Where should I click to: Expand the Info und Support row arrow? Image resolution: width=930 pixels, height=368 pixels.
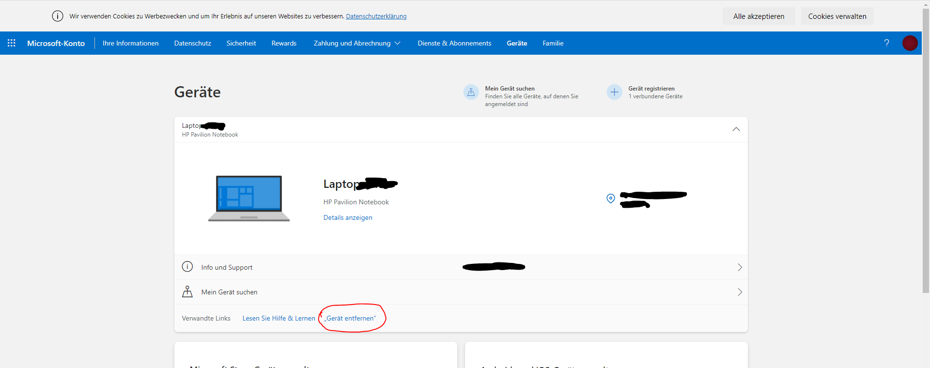coord(740,267)
